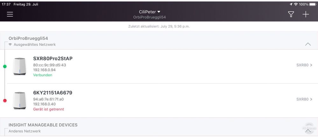Click the Gerät ist getrennt status
This screenshot has width=318, height=137.
point(48,109)
